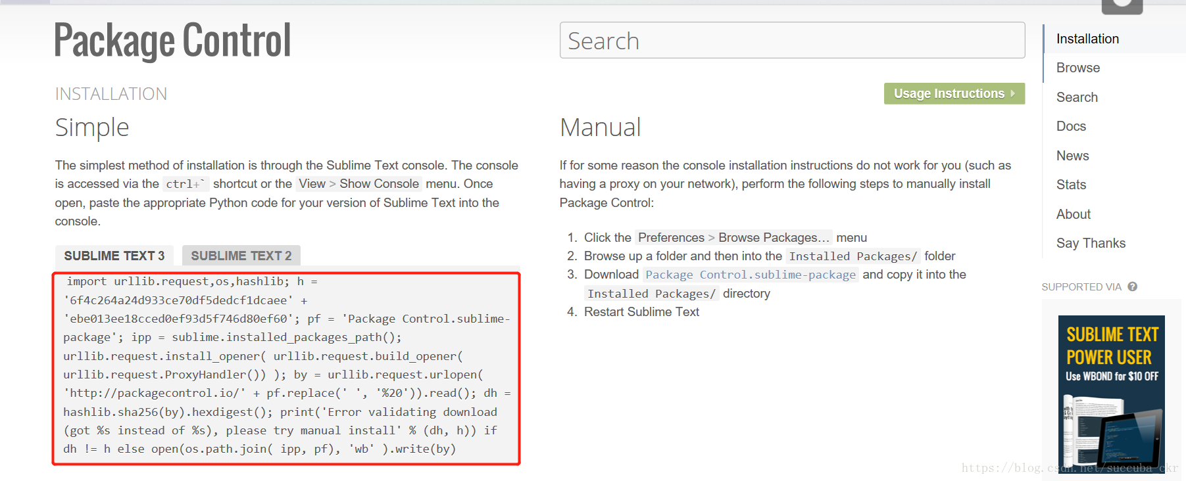Open Docs in the sidebar

pyautogui.click(x=1071, y=126)
